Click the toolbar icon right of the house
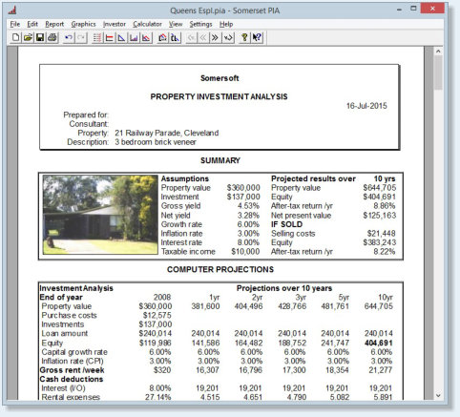 [175, 37]
